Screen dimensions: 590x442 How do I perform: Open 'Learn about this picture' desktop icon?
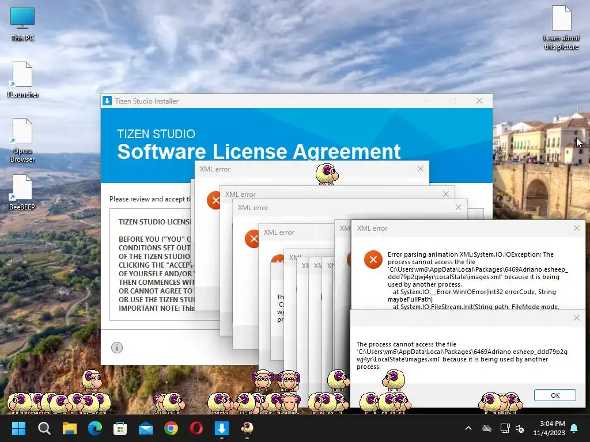(x=561, y=28)
